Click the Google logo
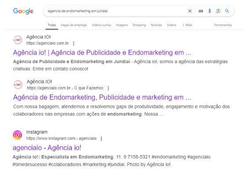The image size is (243, 170). (23, 11)
